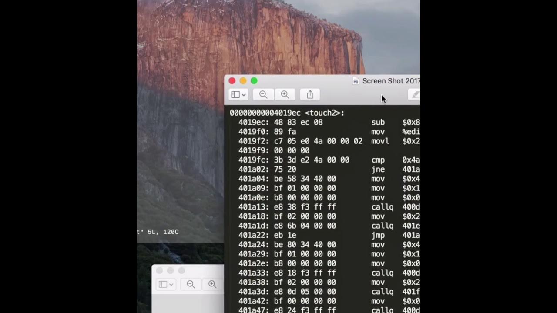Select the line at address 4019f0

pos(329,132)
